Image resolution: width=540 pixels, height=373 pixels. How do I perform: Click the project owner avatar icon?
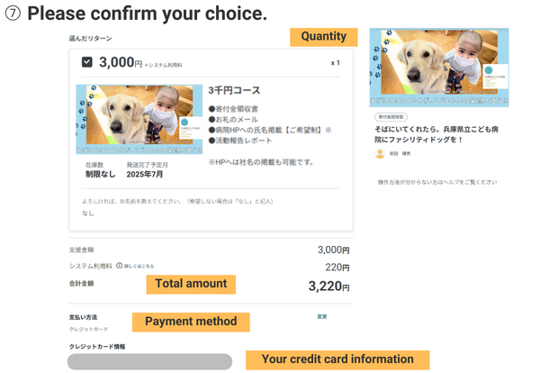click(380, 154)
